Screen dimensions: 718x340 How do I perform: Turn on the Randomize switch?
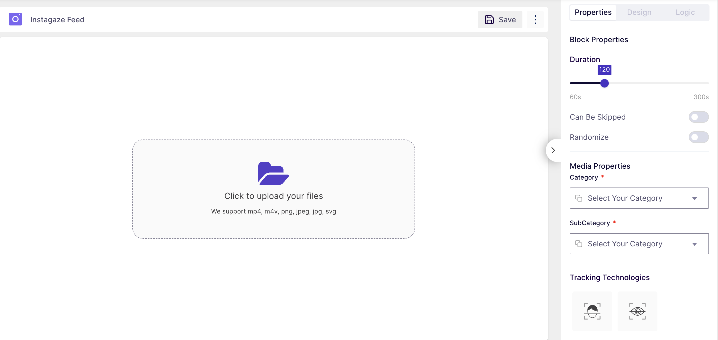click(698, 137)
